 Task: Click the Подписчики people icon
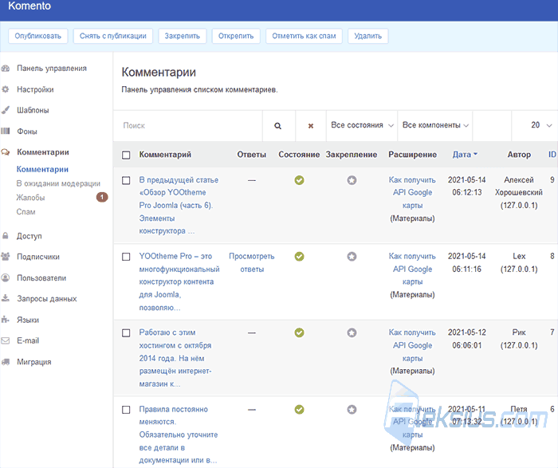point(6,257)
